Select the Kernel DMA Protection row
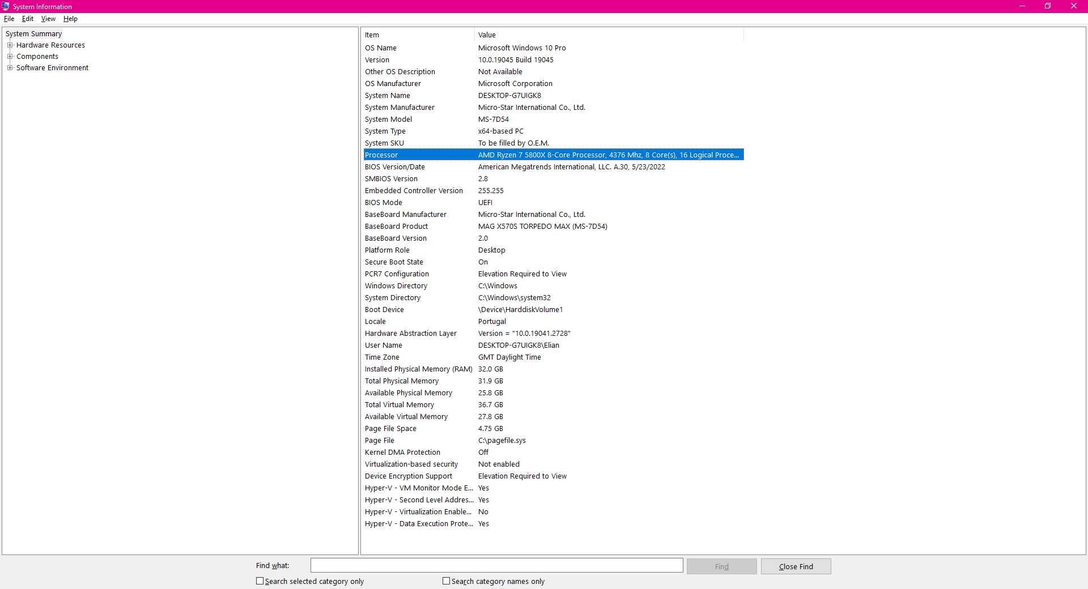This screenshot has width=1088, height=589. point(554,453)
